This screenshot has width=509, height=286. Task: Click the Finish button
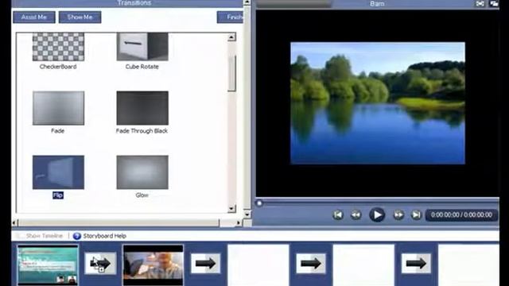230,17
